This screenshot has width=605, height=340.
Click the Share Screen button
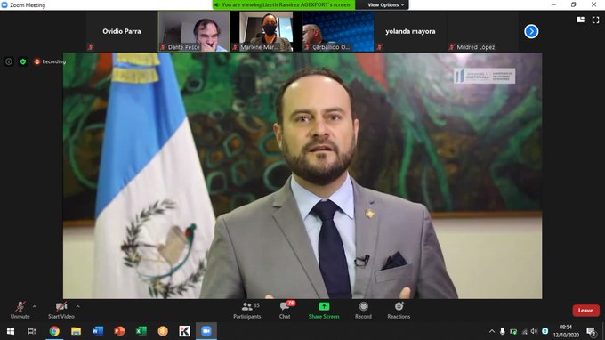click(324, 311)
